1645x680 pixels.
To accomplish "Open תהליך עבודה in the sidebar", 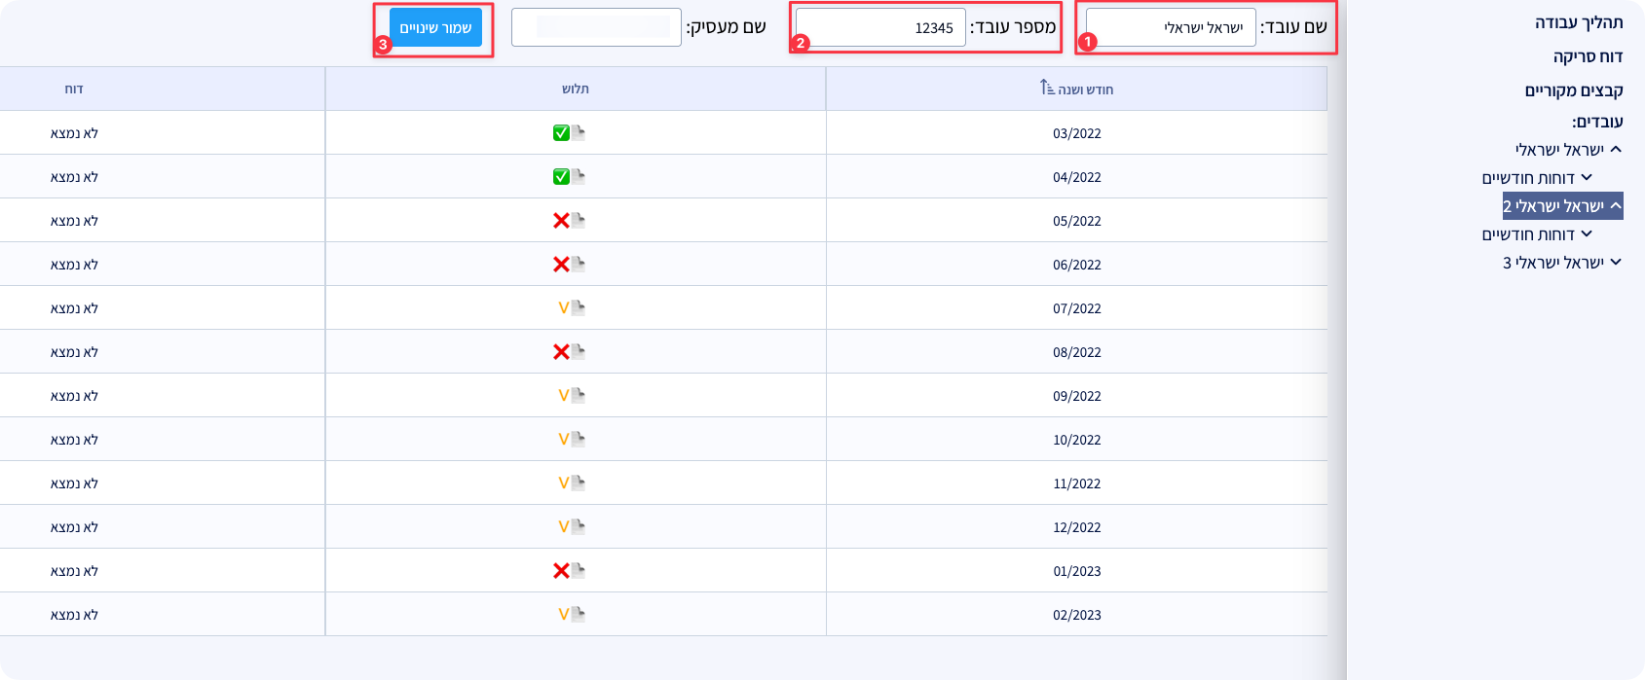I will point(1578,22).
